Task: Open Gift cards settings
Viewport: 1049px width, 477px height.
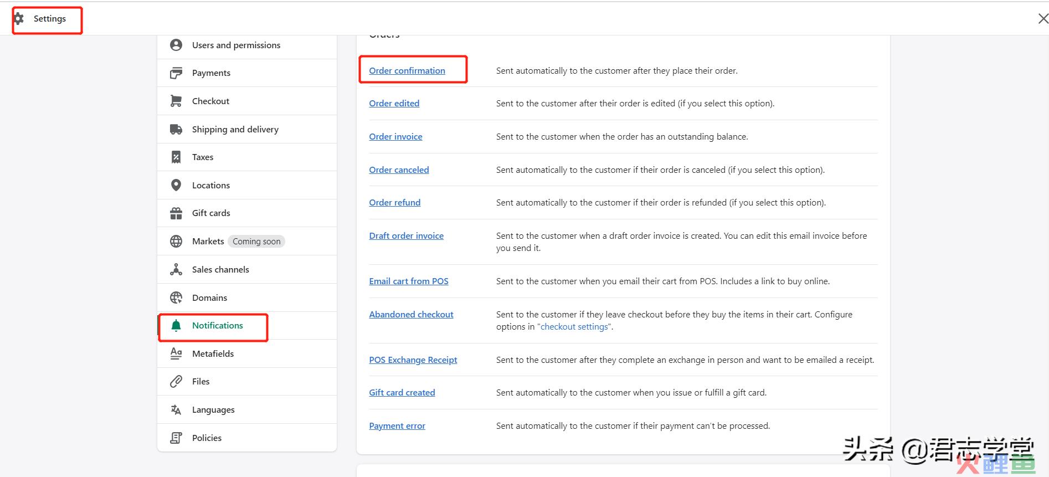Action: pos(247,213)
